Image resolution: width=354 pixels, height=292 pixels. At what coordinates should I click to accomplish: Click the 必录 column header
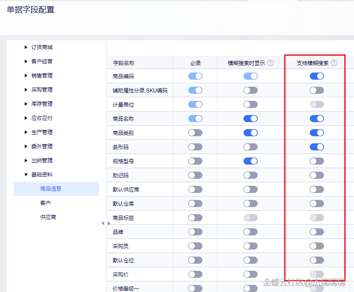(x=195, y=63)
